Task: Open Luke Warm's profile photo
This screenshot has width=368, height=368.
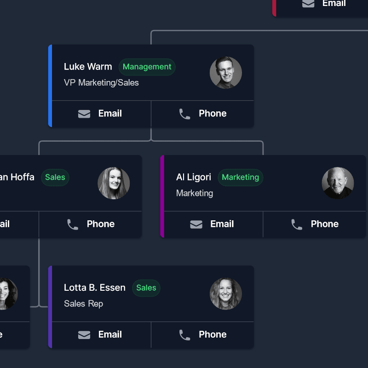Action: 226,73
